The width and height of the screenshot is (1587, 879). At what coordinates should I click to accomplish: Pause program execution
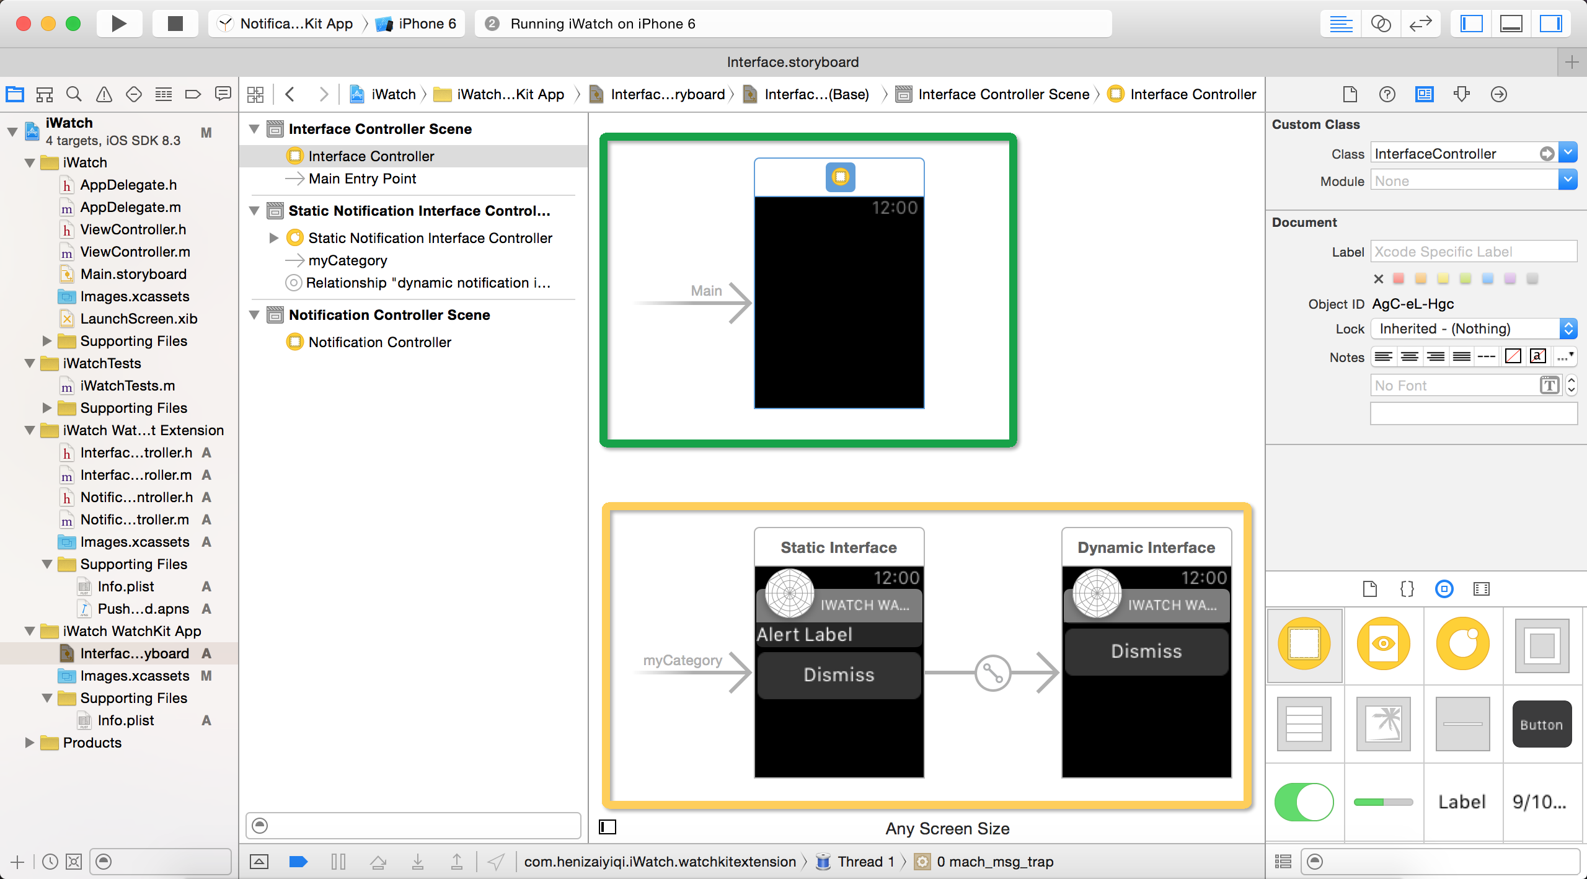(338, 862)
